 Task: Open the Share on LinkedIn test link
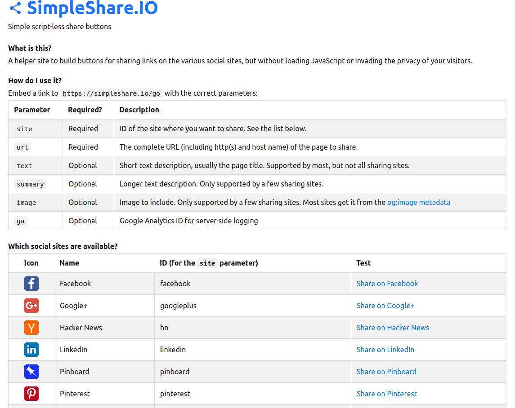point(385,350)
